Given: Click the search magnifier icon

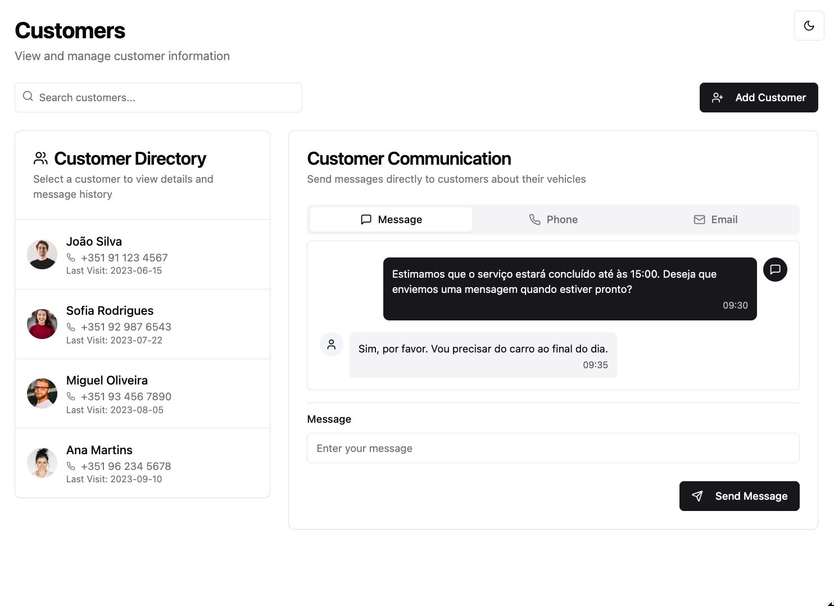Looking at the screenshot, I should 28,97.
